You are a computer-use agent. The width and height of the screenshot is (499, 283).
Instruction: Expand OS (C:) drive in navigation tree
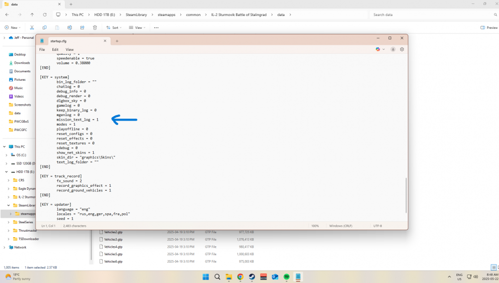[x=6, y=155]
